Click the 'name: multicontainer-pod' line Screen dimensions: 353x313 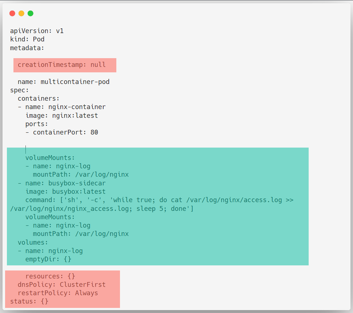[x=64, y=82]
